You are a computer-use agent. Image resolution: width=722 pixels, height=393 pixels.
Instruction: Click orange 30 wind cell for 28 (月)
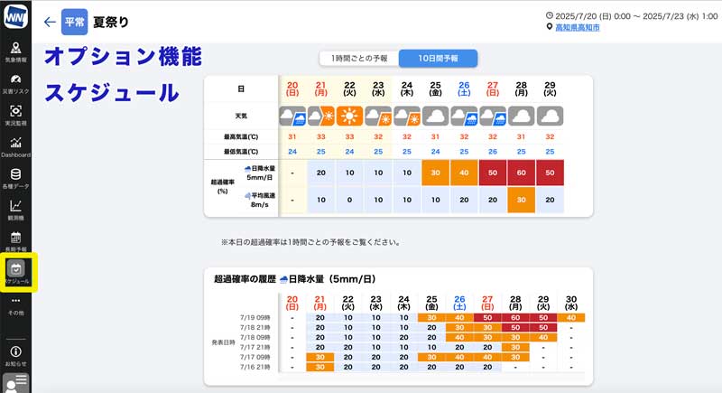[521, 201]
